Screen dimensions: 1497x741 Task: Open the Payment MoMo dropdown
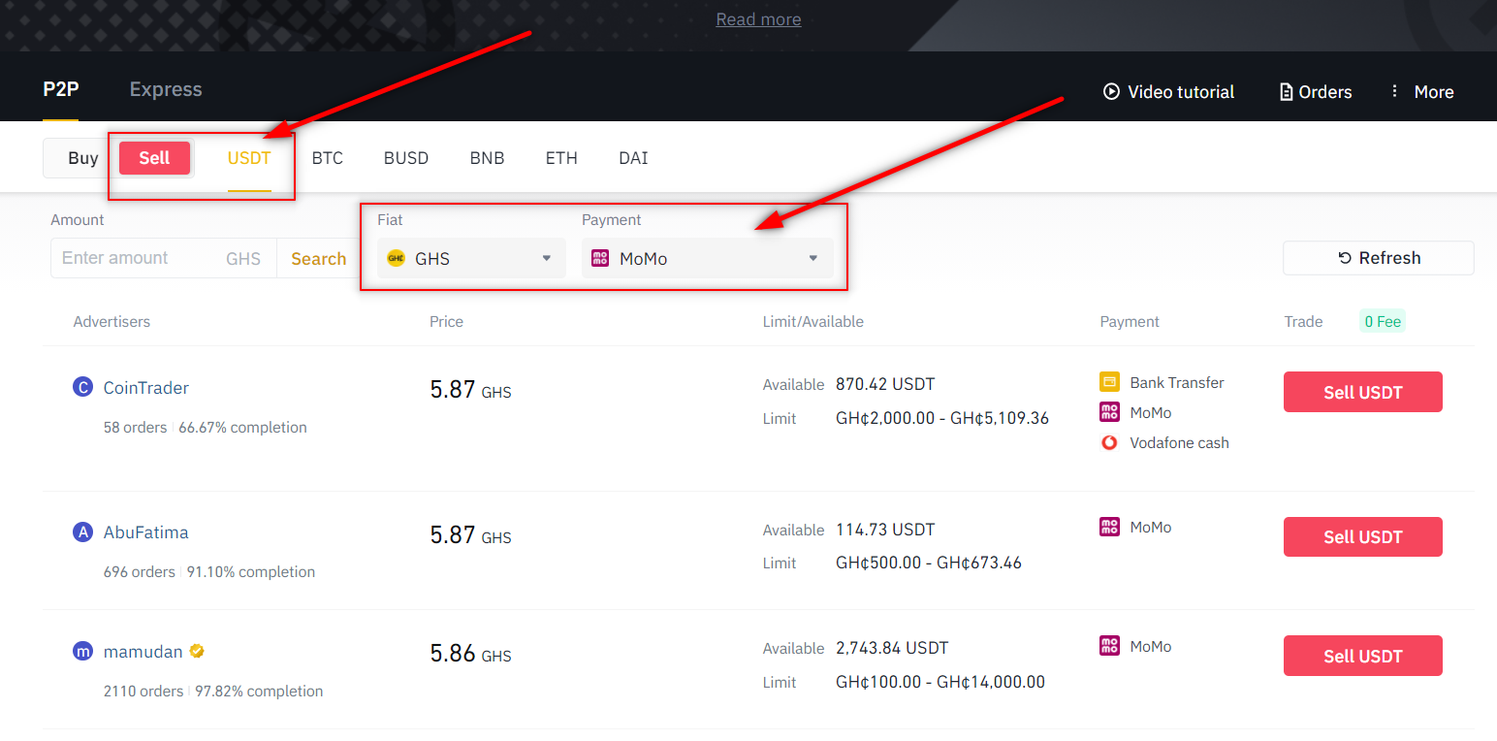pyautogui.click(x=708, y=258)
